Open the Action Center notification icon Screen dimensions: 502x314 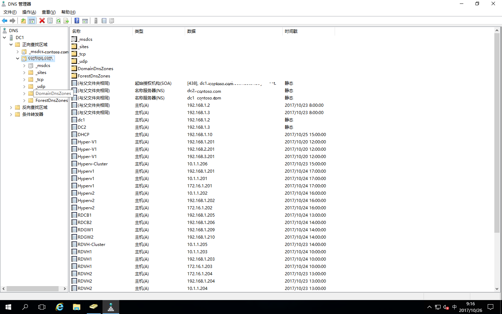[490, 307]
